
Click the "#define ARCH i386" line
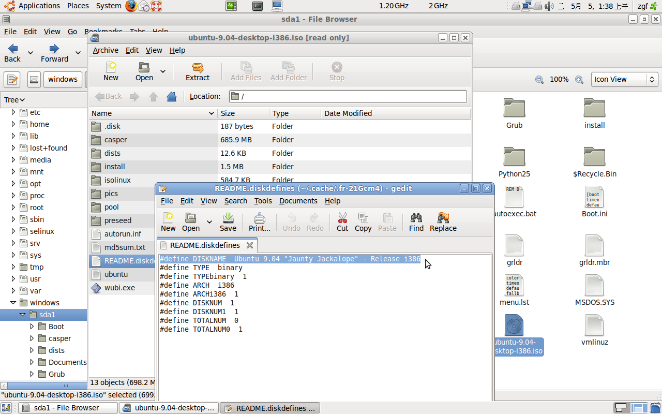pos(197,285)
